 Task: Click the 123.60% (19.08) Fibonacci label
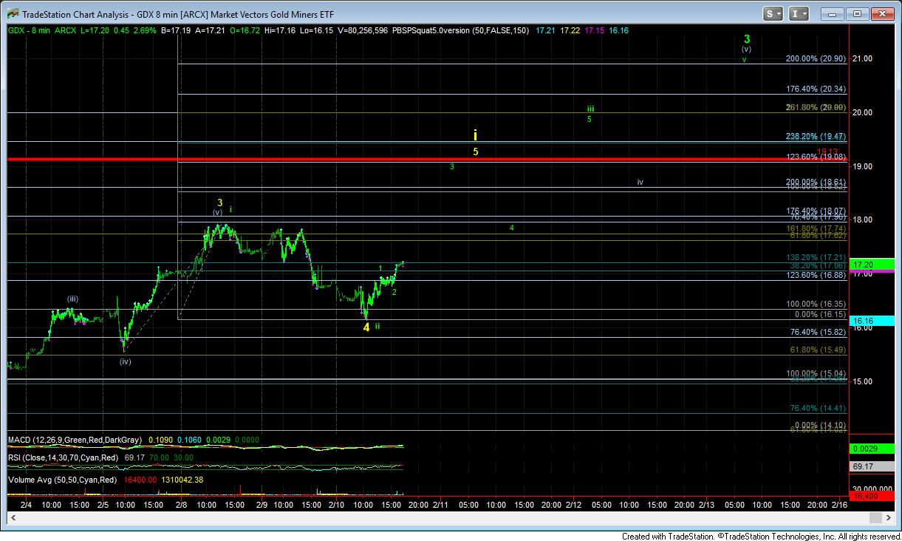click(x=816, y=157)
